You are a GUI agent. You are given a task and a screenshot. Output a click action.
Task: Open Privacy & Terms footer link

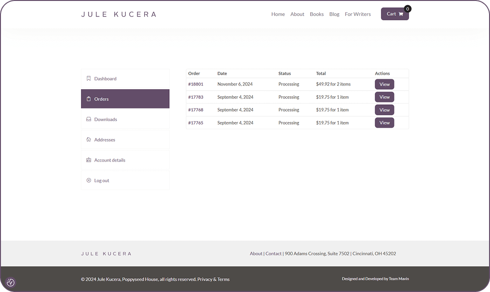(213, 279)
